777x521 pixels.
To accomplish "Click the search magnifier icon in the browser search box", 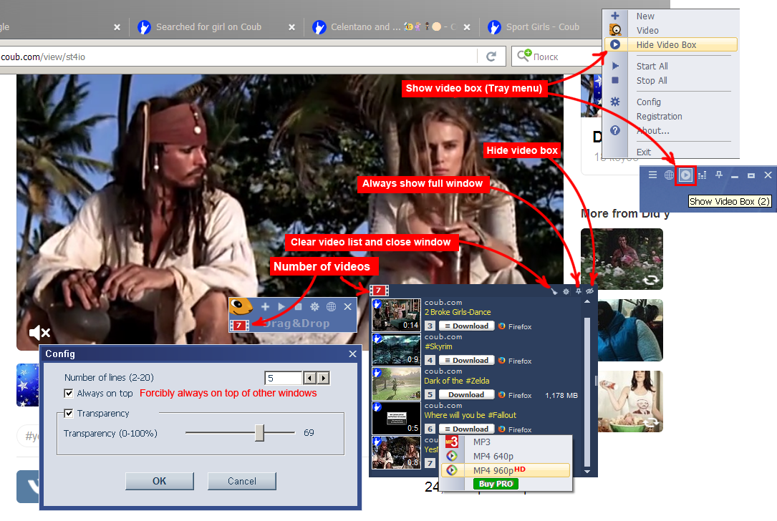I will point(523,56).
